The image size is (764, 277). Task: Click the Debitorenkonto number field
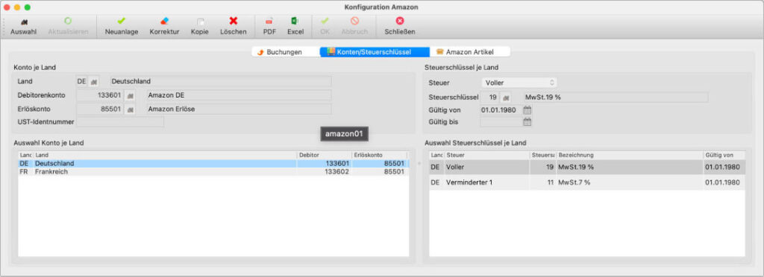tap(100, 95)
